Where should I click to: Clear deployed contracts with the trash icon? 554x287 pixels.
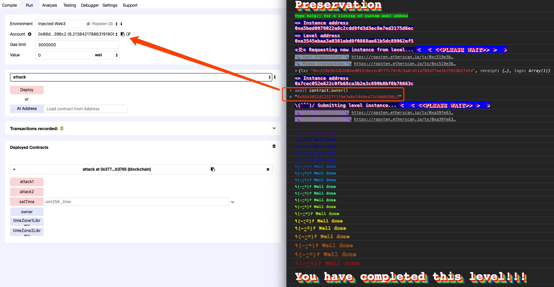coord(274,146)
